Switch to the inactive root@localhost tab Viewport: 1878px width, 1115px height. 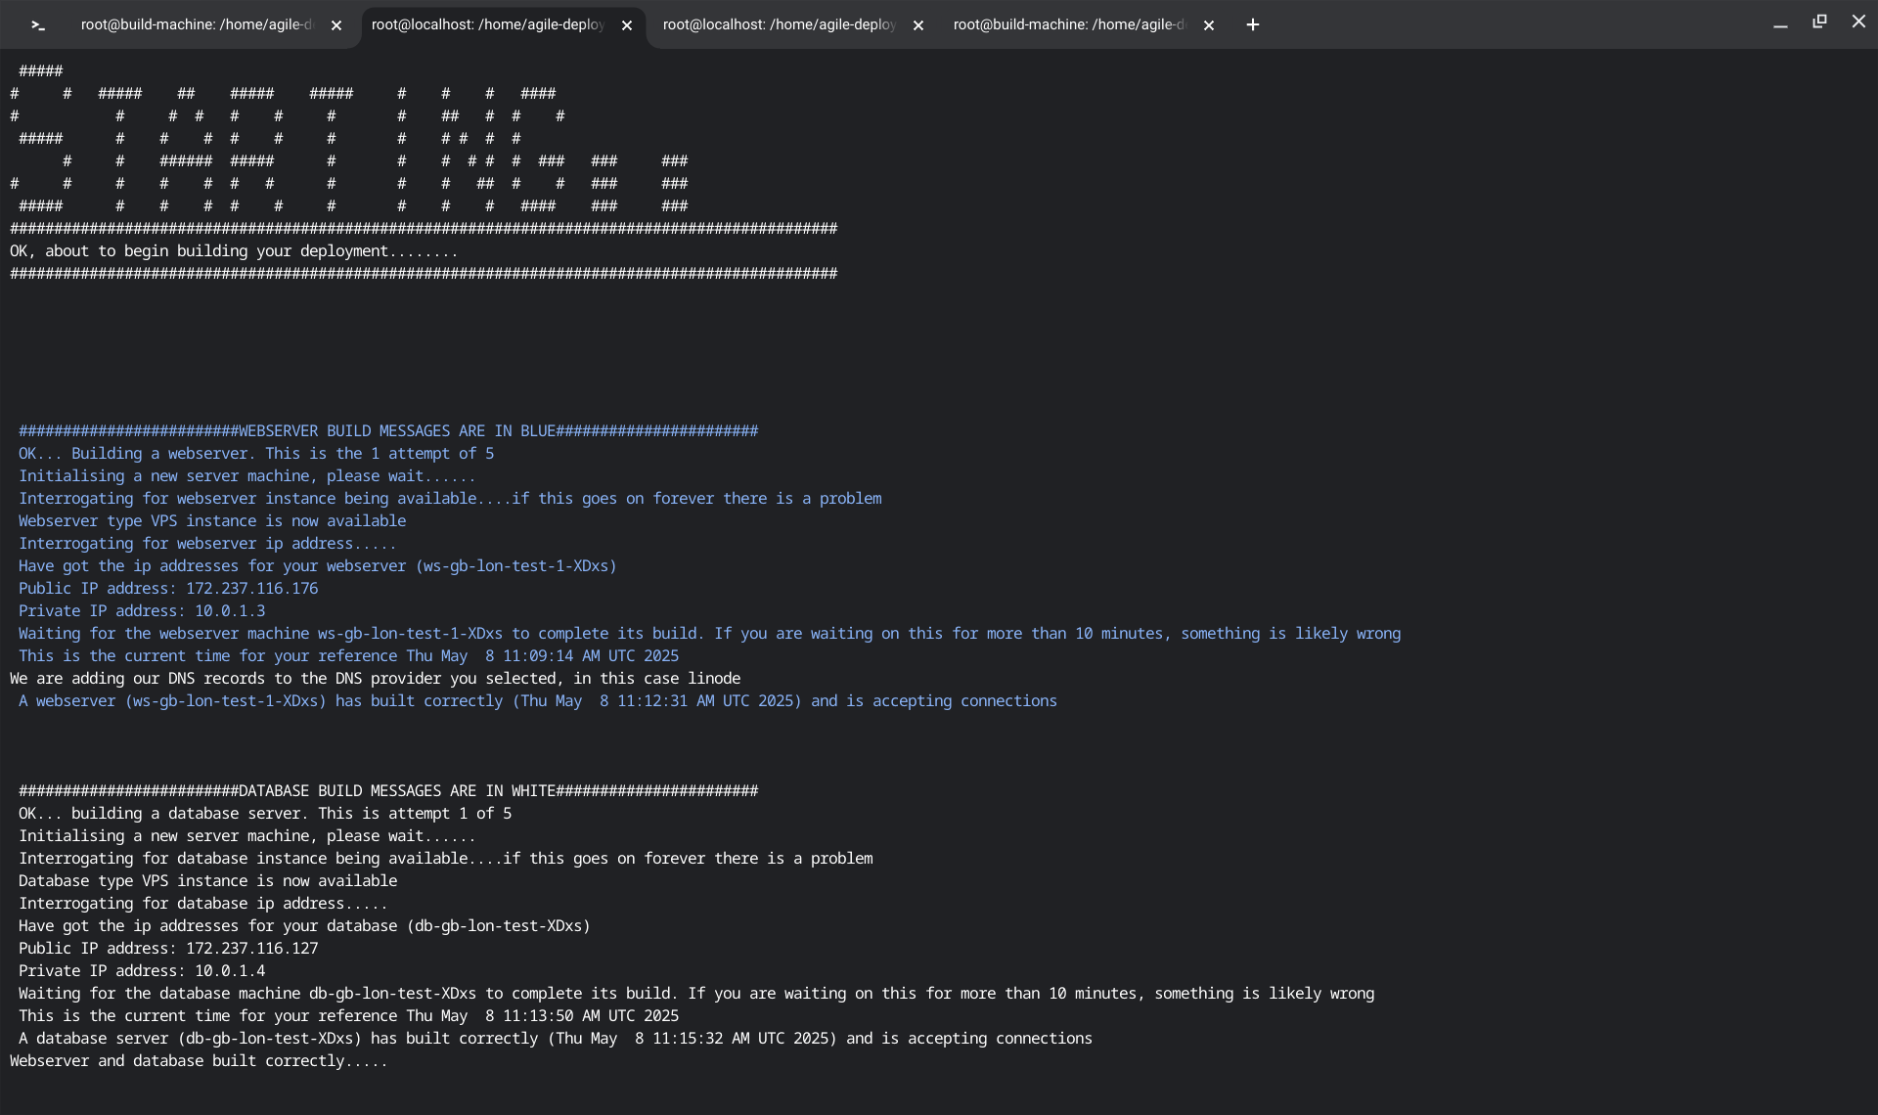pyautogui.click(x=779, y=25)
